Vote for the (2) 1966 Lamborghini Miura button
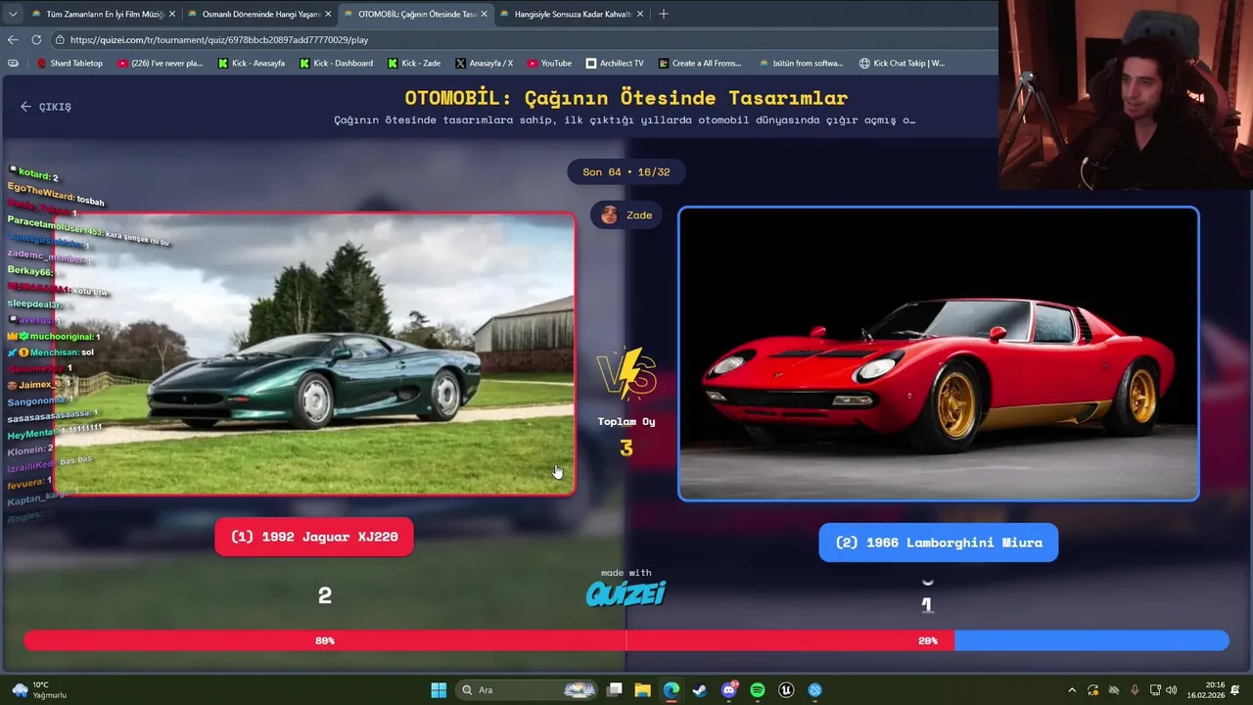This screenshot has height=705, width=1253. (x=938, y=542)
